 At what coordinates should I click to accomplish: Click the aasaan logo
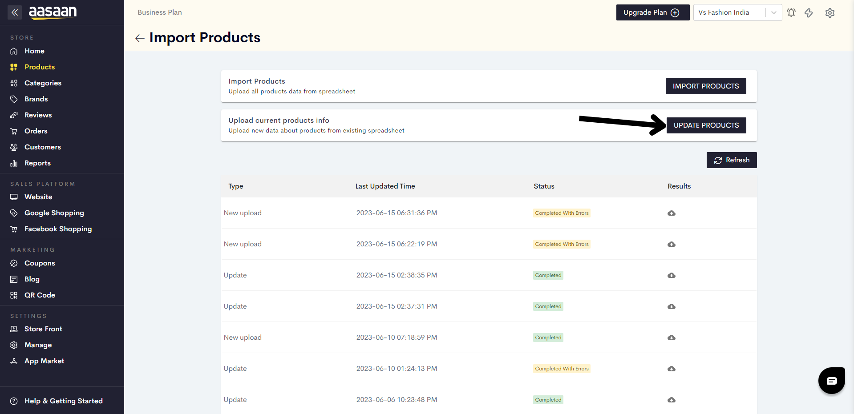coord(53,12)
